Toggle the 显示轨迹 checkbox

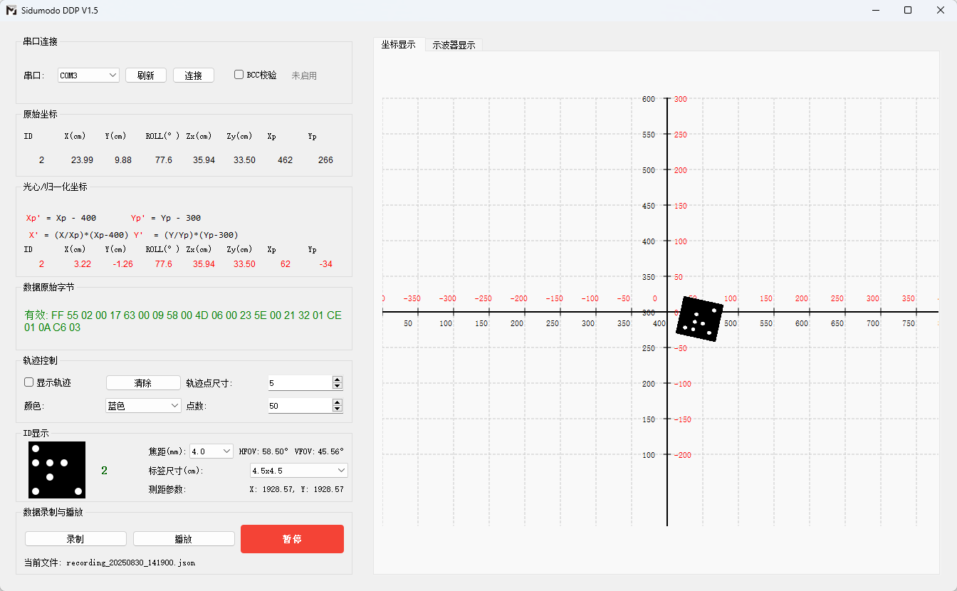[x=29, y=382]
